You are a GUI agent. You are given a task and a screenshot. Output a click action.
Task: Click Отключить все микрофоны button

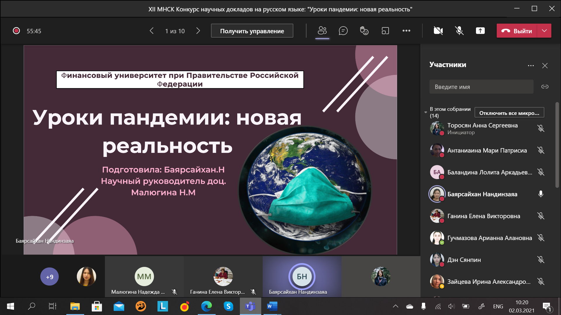point(509,113)
